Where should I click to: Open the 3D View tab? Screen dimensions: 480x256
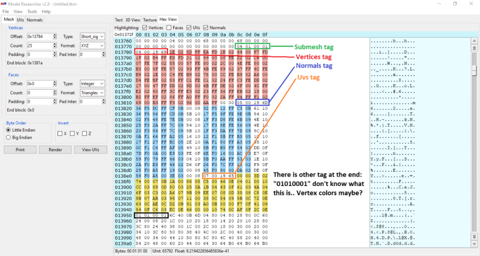[x=133, y=20]
